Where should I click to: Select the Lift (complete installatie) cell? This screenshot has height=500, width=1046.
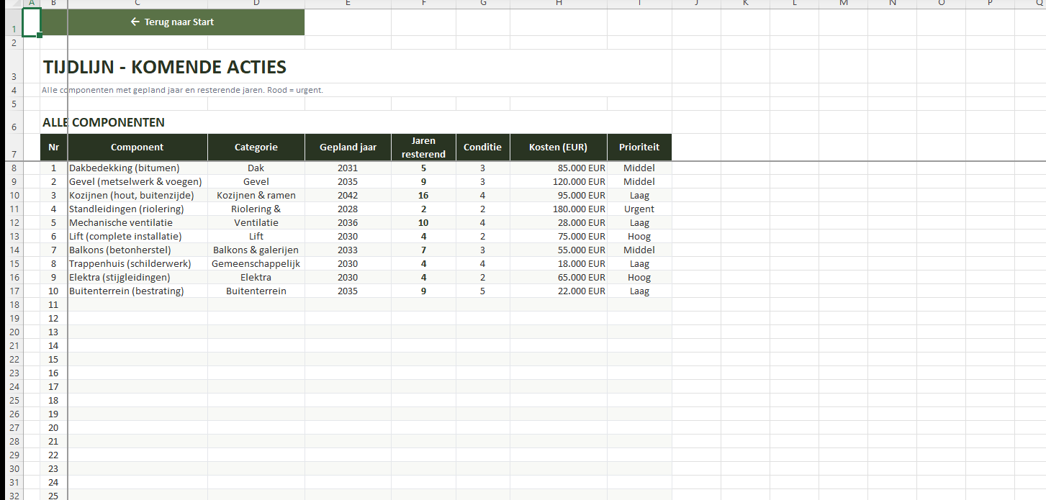point(125,237)
